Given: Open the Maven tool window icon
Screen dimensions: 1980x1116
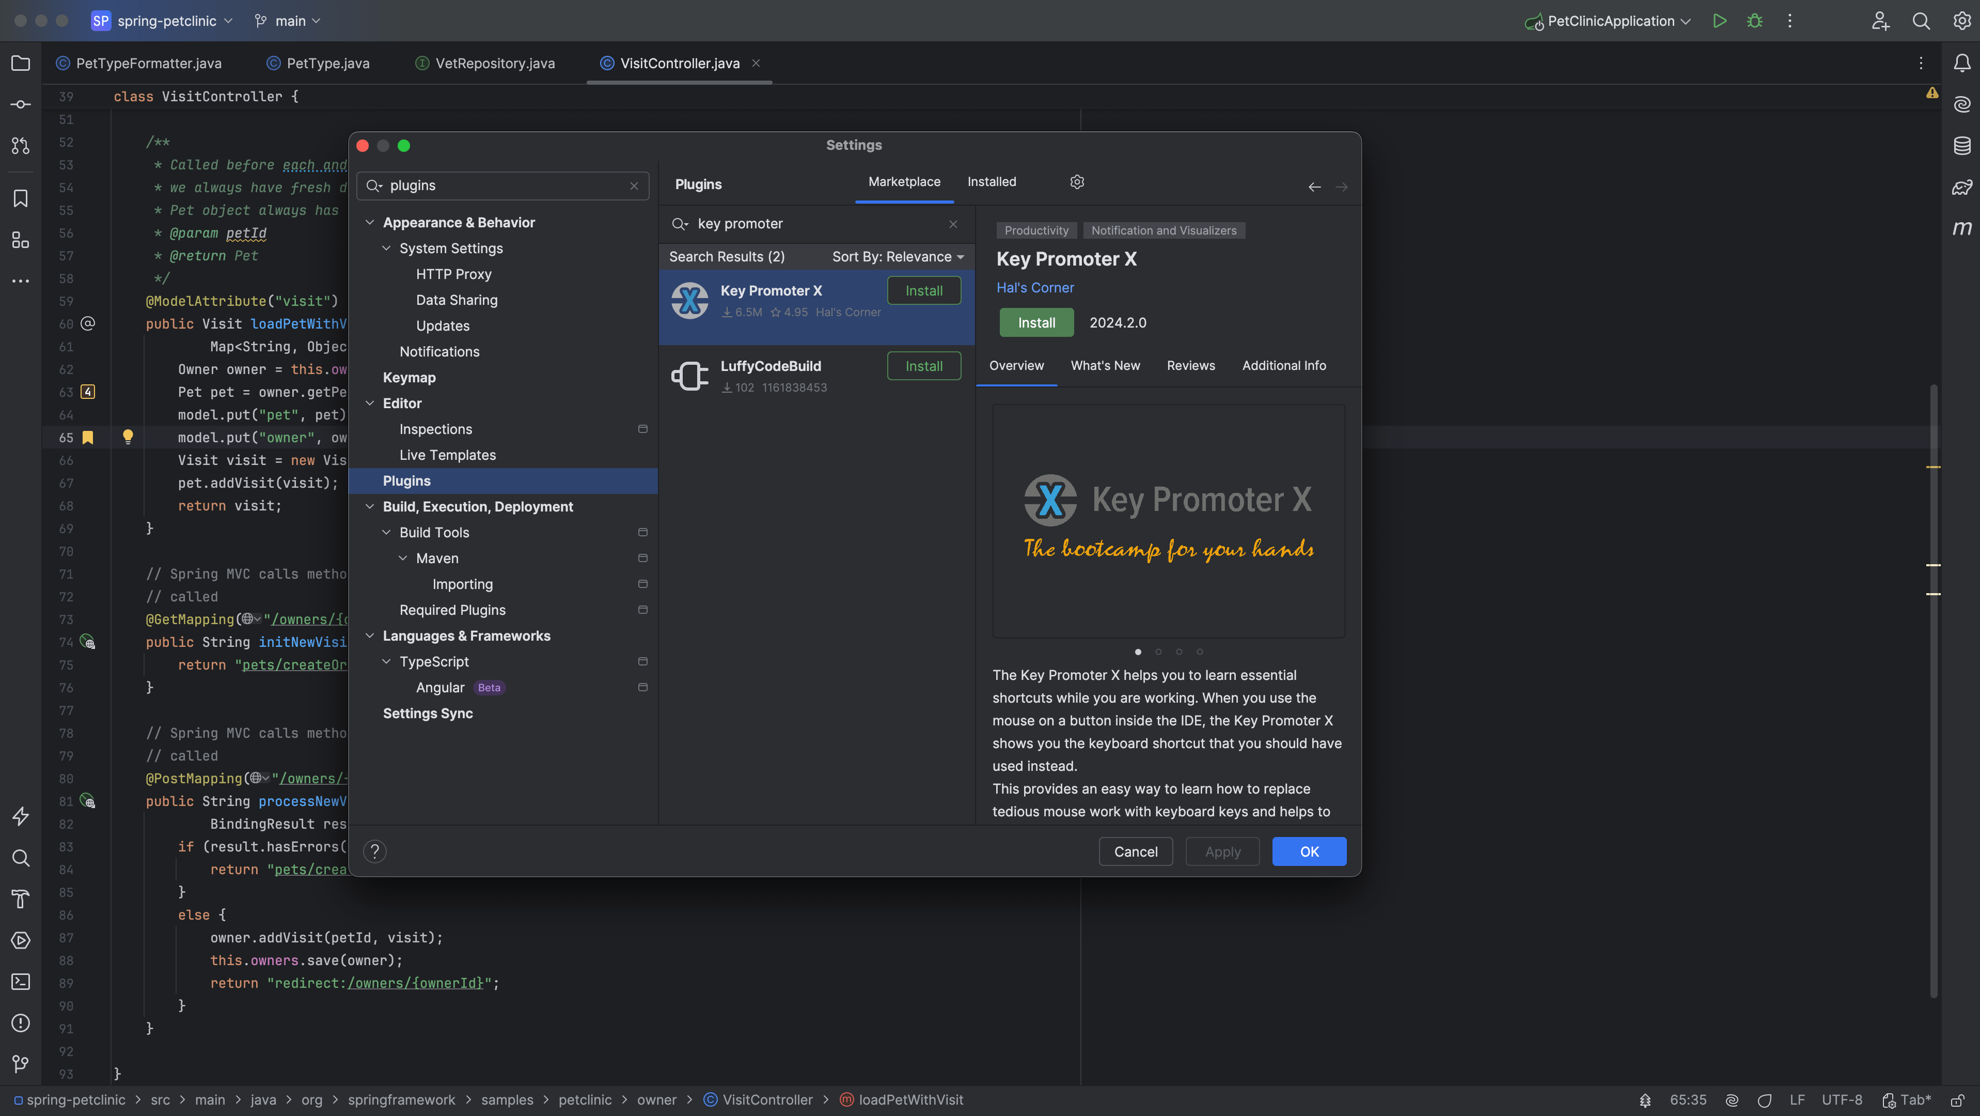Looking at the screenshot, I should (x=1961, y=228).
